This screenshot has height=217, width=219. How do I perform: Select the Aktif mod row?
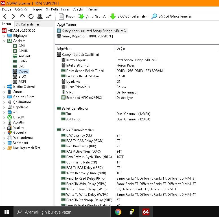coord(137,119)
